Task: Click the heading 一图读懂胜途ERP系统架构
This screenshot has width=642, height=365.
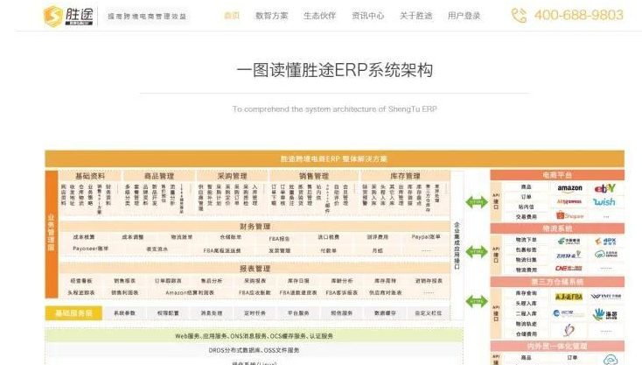Action: (x=334, y=70)
